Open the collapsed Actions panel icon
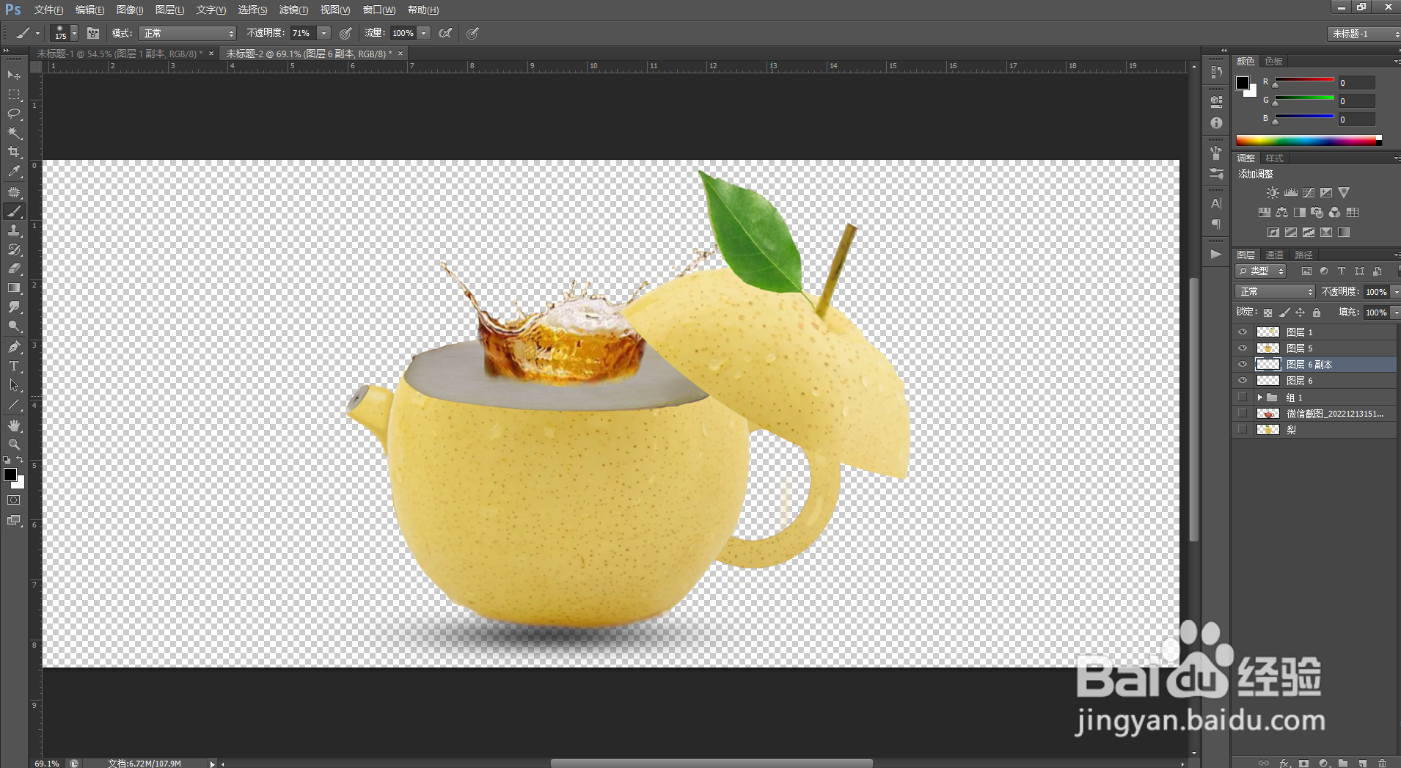This screenshot has width=1401, height=768. click(1216, 255)
